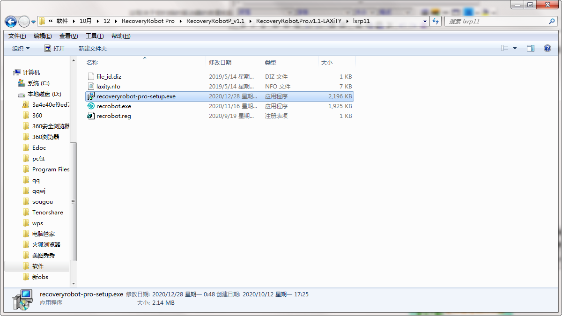Click the qq folder icon

(26, 180)
